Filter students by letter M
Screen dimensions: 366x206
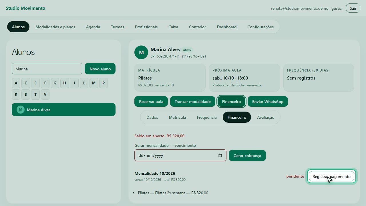coord(94,83)
